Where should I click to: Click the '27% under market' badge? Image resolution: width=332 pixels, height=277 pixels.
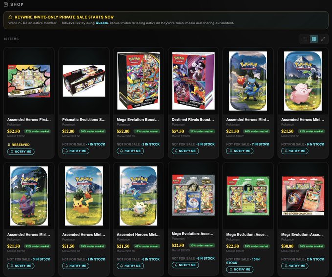pyautogui.click(x=38, y=131)
